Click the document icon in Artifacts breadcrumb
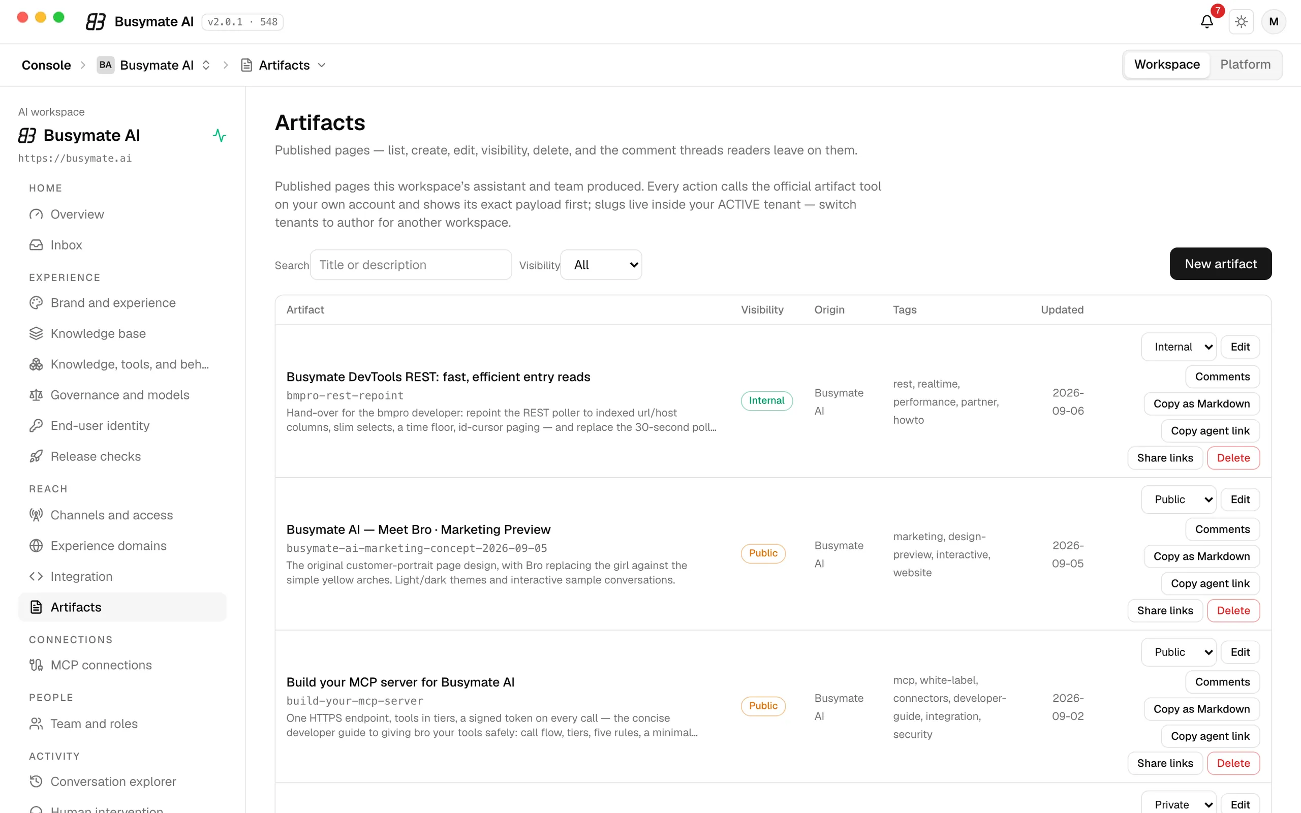 click(247, 65)
